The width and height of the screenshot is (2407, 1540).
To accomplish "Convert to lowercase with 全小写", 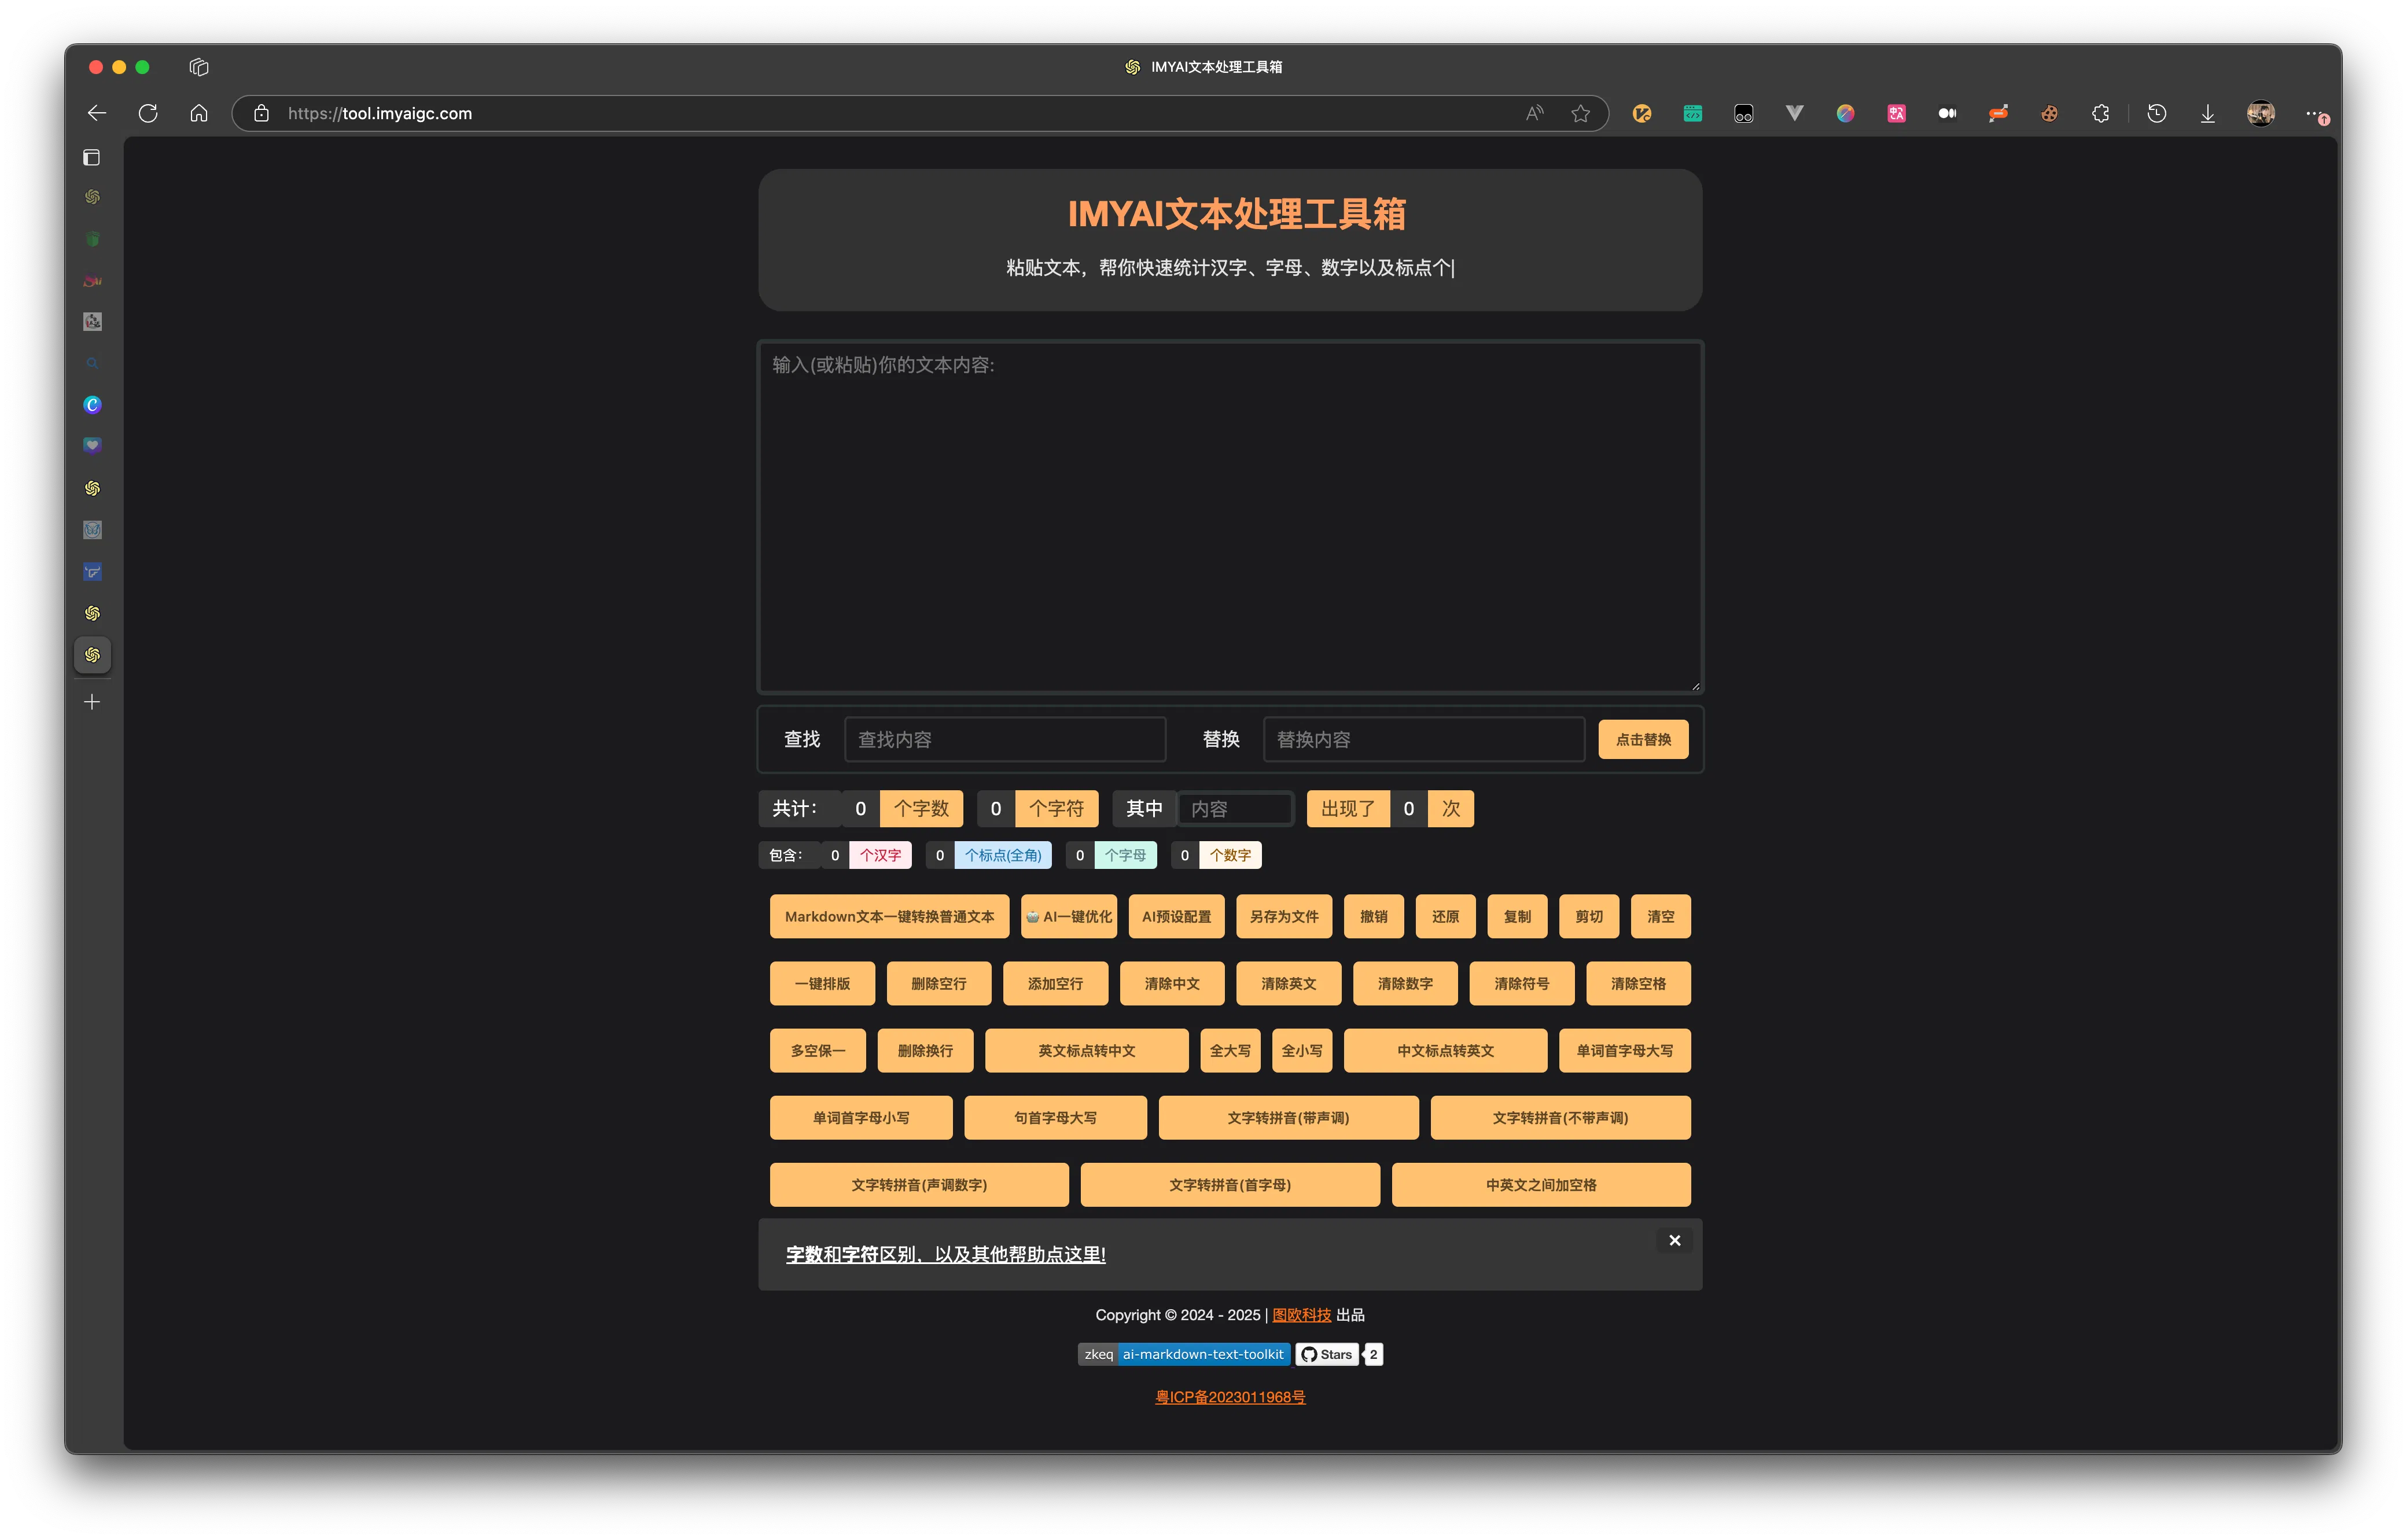I will coord(1302,1050).
